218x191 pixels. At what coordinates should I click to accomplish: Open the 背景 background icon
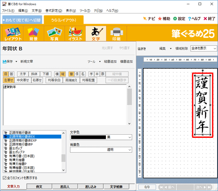click(34, 34)
